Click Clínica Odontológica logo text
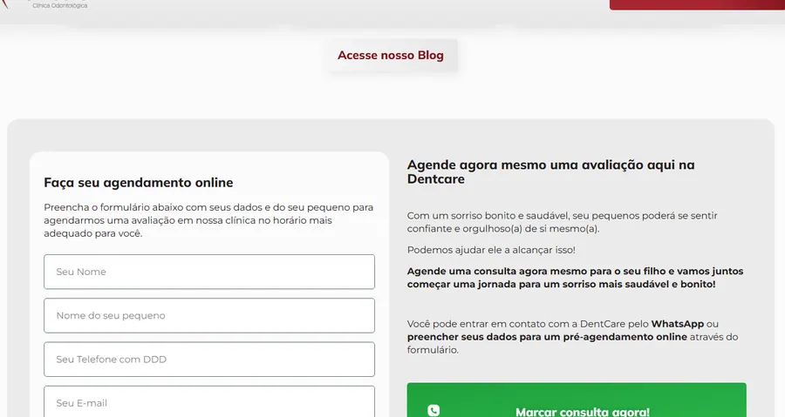 point(59,5)
